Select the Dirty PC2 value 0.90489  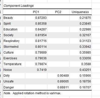[58, 76]
